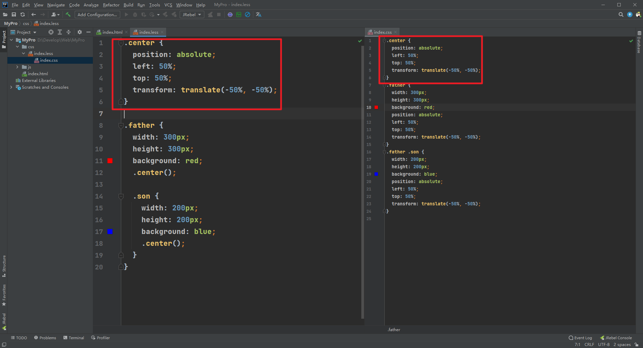Screen dimensions: 643x348
Task: Click css breadcrumb in navigation bar
Action: [x=26, y=23]
